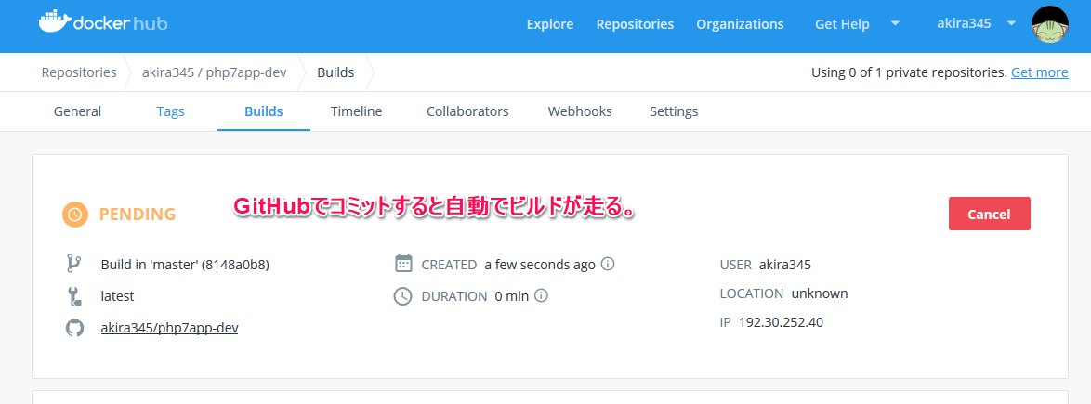Open Explore in the top navigation
This screenshot has width=1091, height=404.
coord(550,24)
